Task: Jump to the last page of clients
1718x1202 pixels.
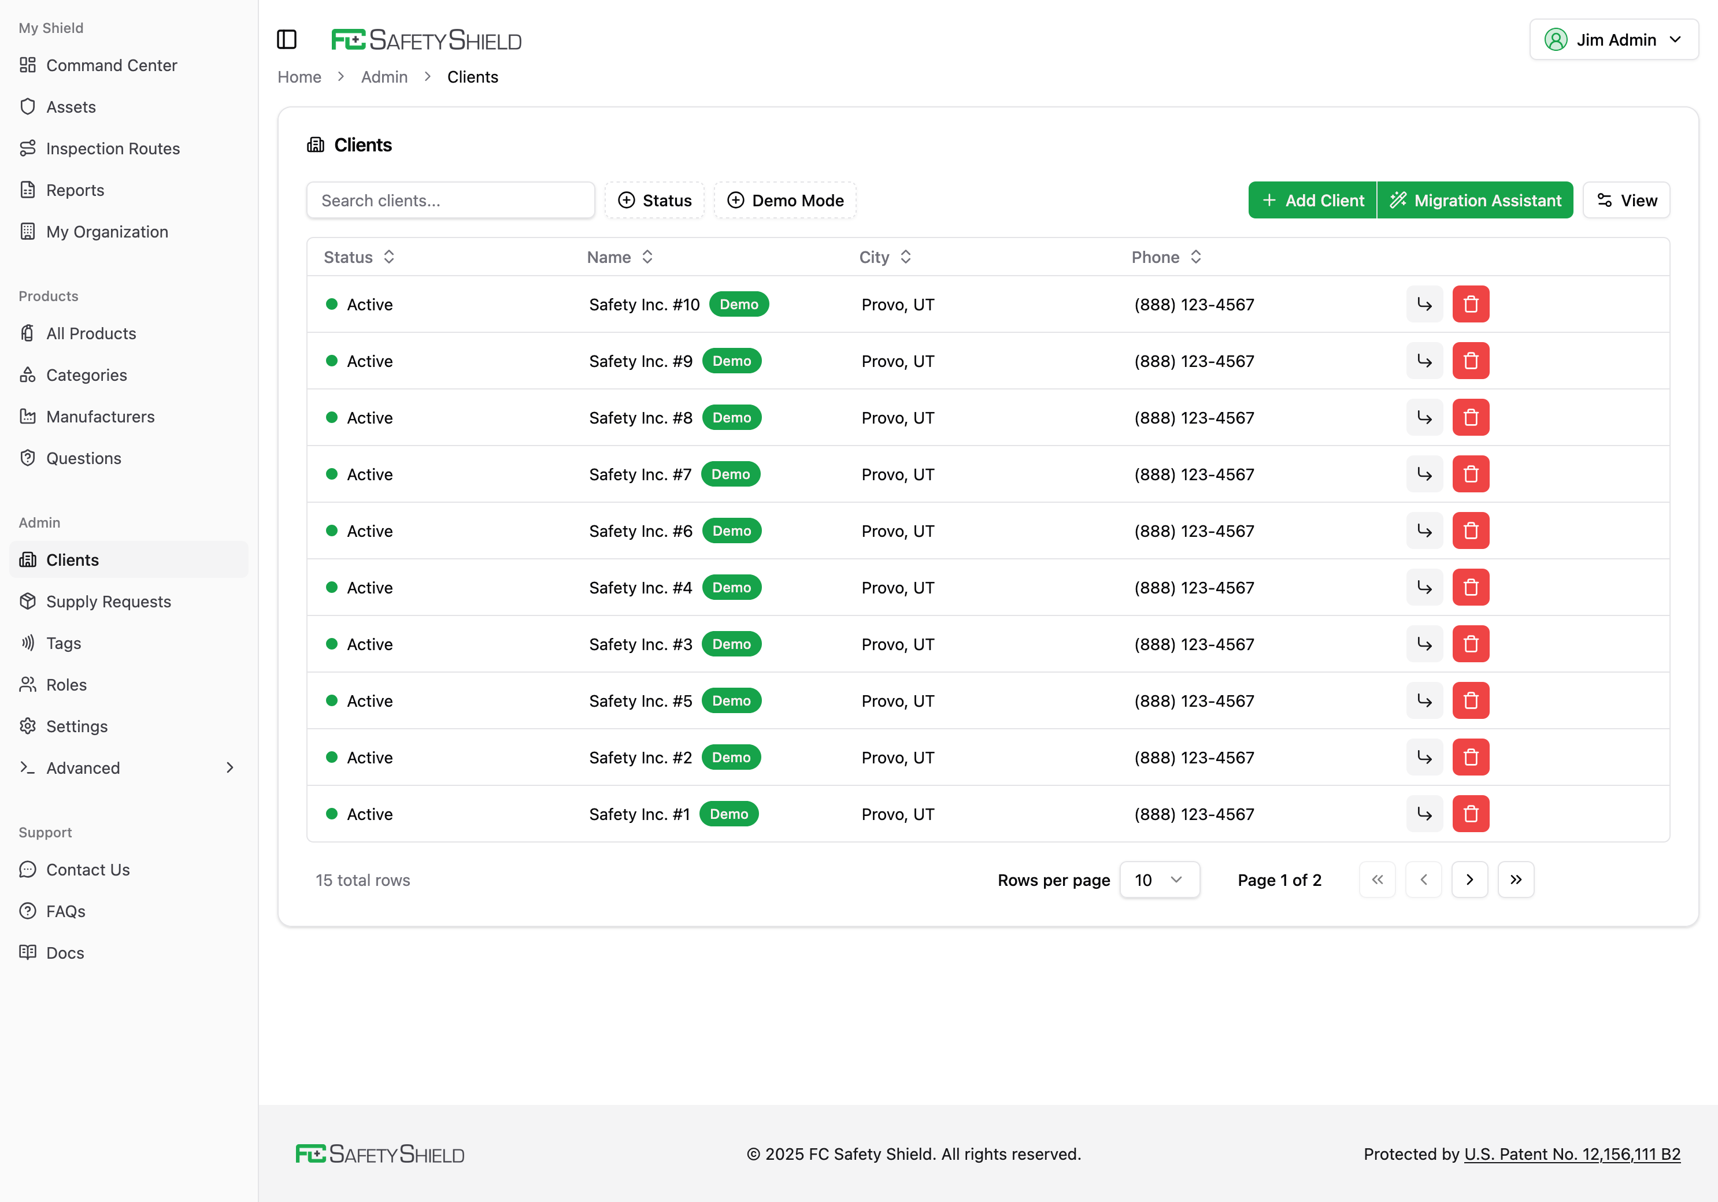Action: tap(1516, 880)
